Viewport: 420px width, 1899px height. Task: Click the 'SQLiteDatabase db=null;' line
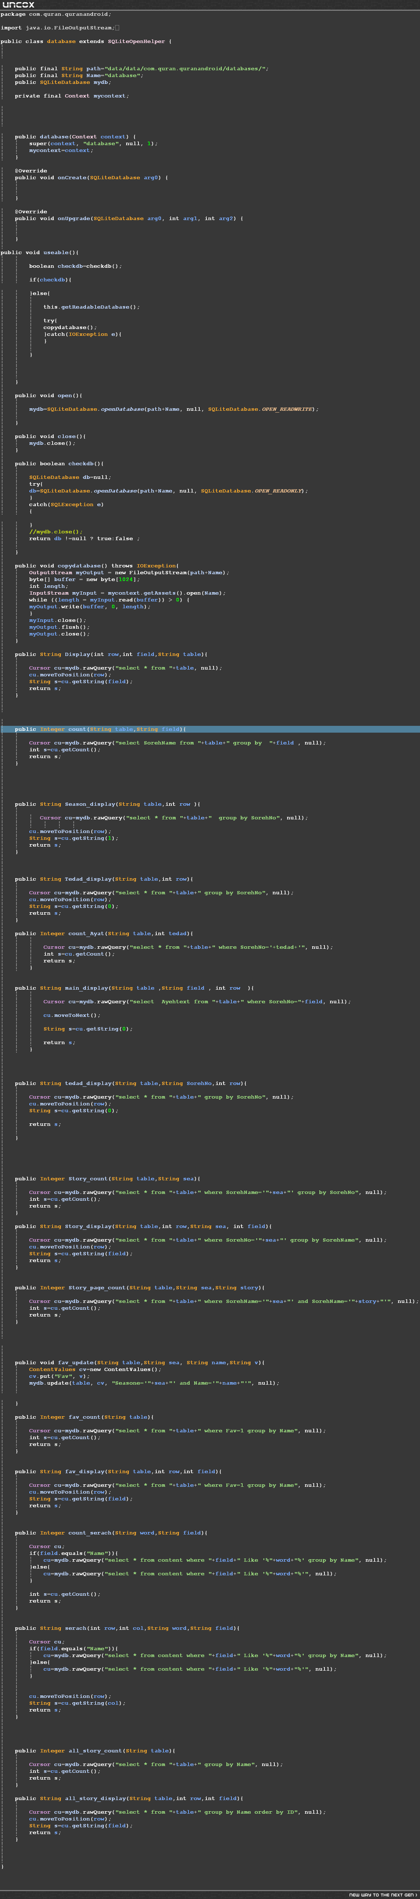[x=70, y=477]
